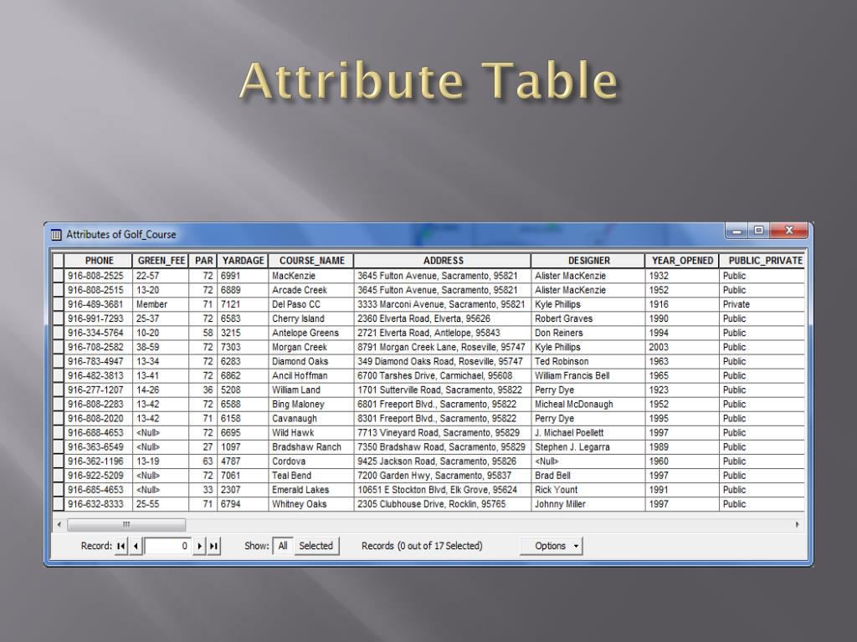Screen dimensions: 857x642
Task: Click address '2360 Elverta Road, Elverta, 95626'
Action: [442, 318]
